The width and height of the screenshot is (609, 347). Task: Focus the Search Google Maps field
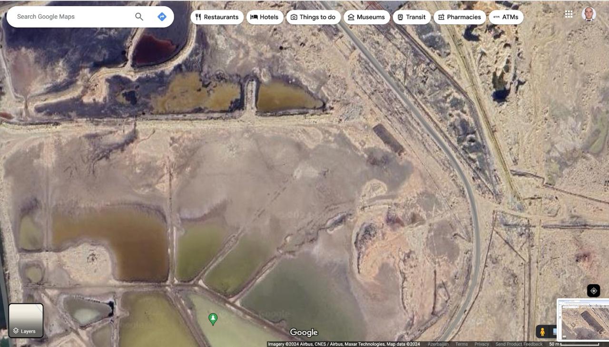click(x=71, y=17)
